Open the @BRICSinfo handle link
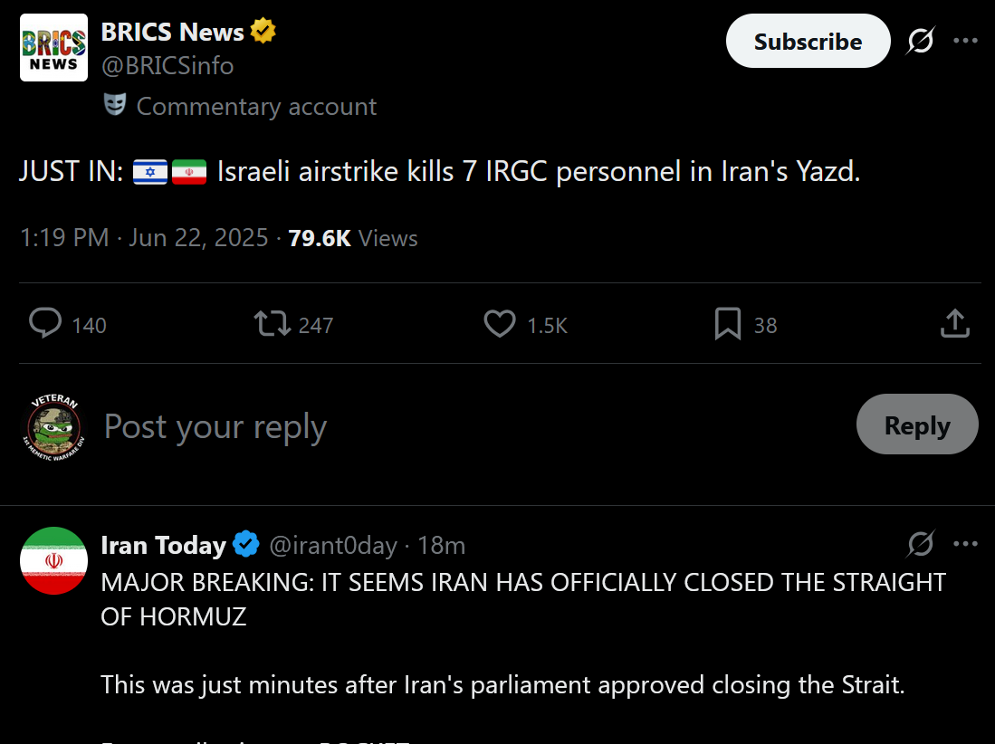The image size is (995, 744). (x=167, y=65)
